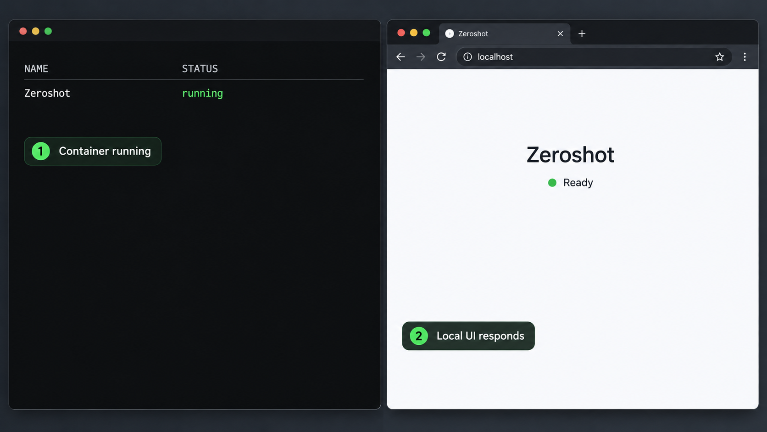The height and width of the screenshot is (432, 767).
Task: Maximize the browser window with green button
Action: tap(426, 33)
